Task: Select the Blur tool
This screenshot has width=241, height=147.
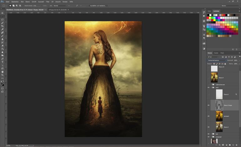Action: pyautogui.click(x=3, y=52)
